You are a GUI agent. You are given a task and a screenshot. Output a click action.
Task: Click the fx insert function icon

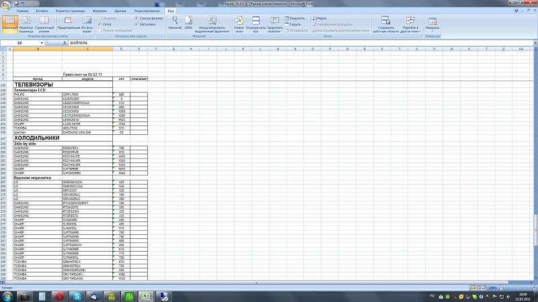tap(65, 43)
